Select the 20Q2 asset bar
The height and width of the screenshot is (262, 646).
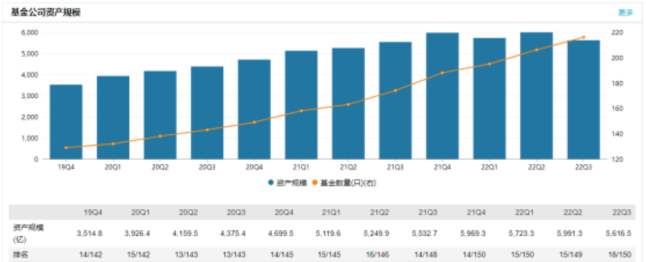point(160,116)
